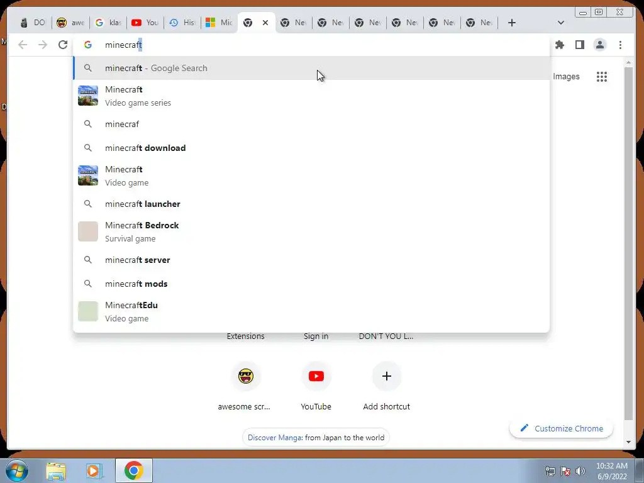Select 'minecraft - Google Search' suggestion

point(311,68)
